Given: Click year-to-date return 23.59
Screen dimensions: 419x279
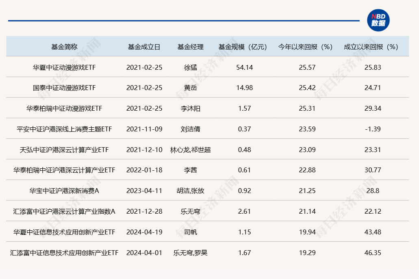Looking at the screenshot, I should point(307,129).
